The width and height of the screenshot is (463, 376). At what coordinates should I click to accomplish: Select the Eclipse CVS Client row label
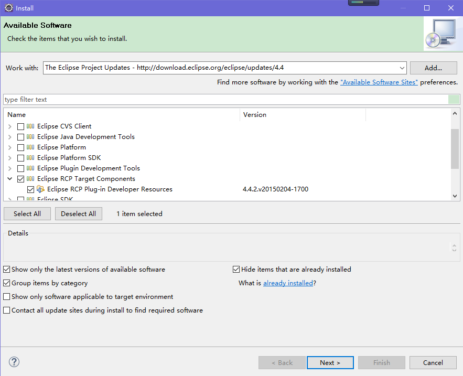[64, 126]
